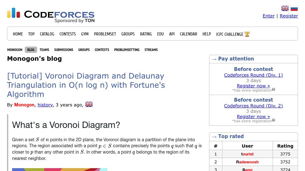305x171 pixels.
Task: Go to CATALOG in main menu
Action: (47, 34)
